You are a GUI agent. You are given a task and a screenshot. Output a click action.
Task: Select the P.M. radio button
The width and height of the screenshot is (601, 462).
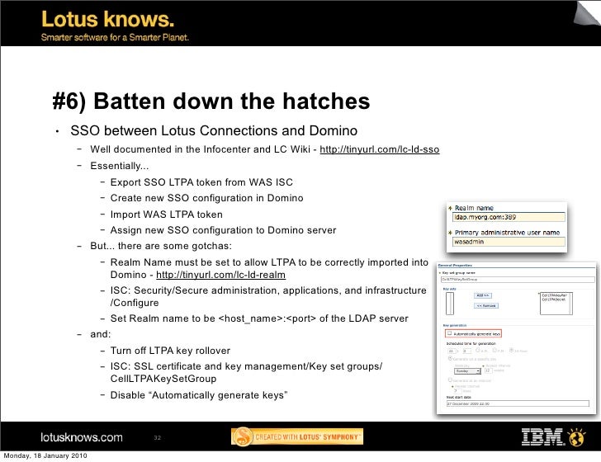pyautogui.click(x=495, y=350)
